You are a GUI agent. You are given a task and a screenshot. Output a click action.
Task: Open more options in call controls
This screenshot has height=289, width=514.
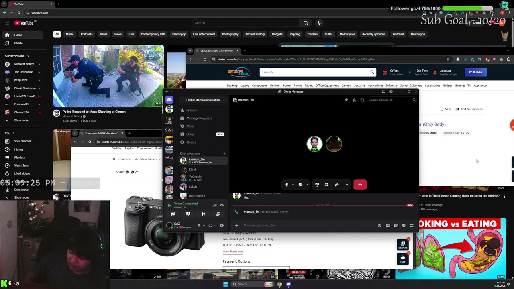pyautogui.click(x=346, y=185)
